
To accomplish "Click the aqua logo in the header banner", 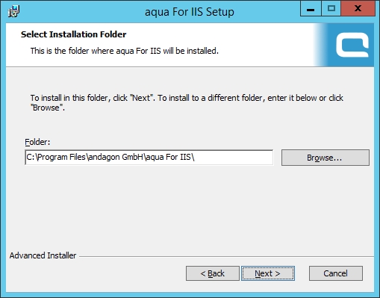I will tap(352, 46).
